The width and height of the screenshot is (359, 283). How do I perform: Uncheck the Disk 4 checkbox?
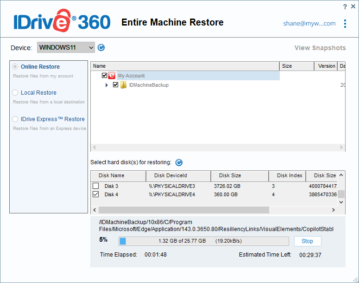click(96, 194)
